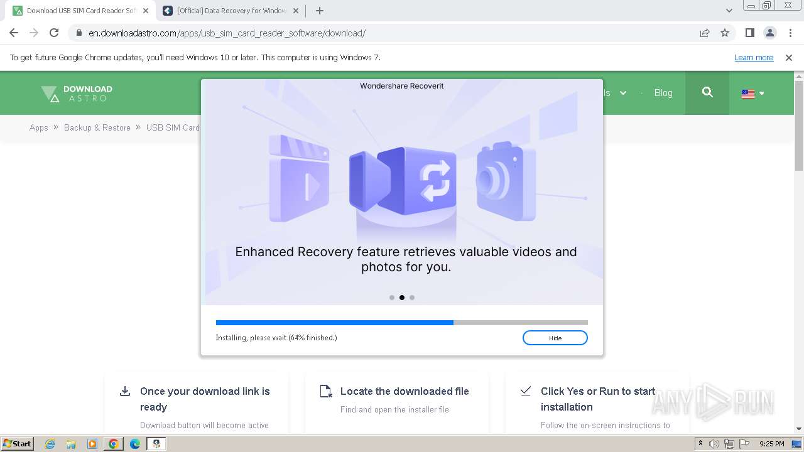Expand the US flag language dropdown
The image size is (804, 452).
(752, 94)
